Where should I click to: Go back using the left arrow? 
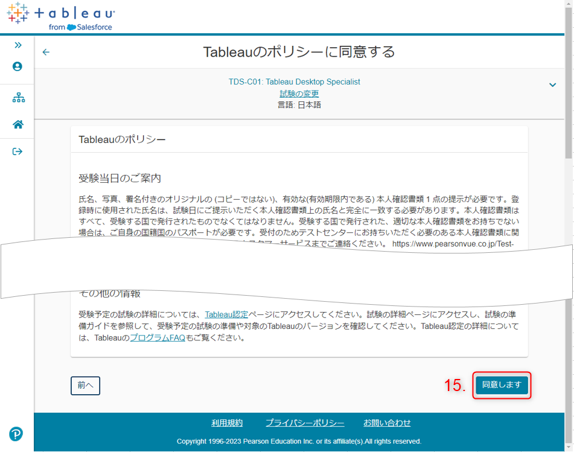pyautogui.click(x=46, y=53)
